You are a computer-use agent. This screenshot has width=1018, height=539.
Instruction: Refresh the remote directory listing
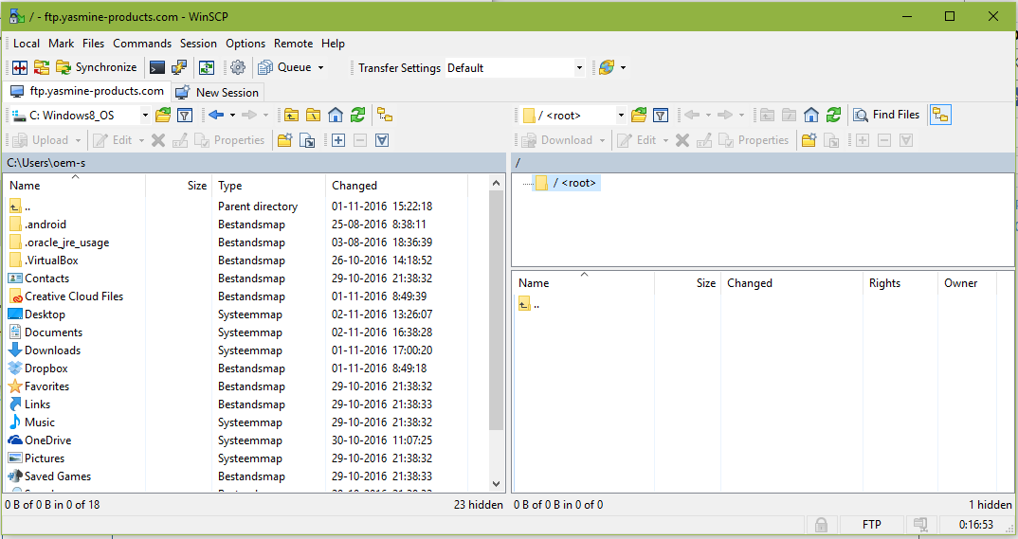pos(833,116)
